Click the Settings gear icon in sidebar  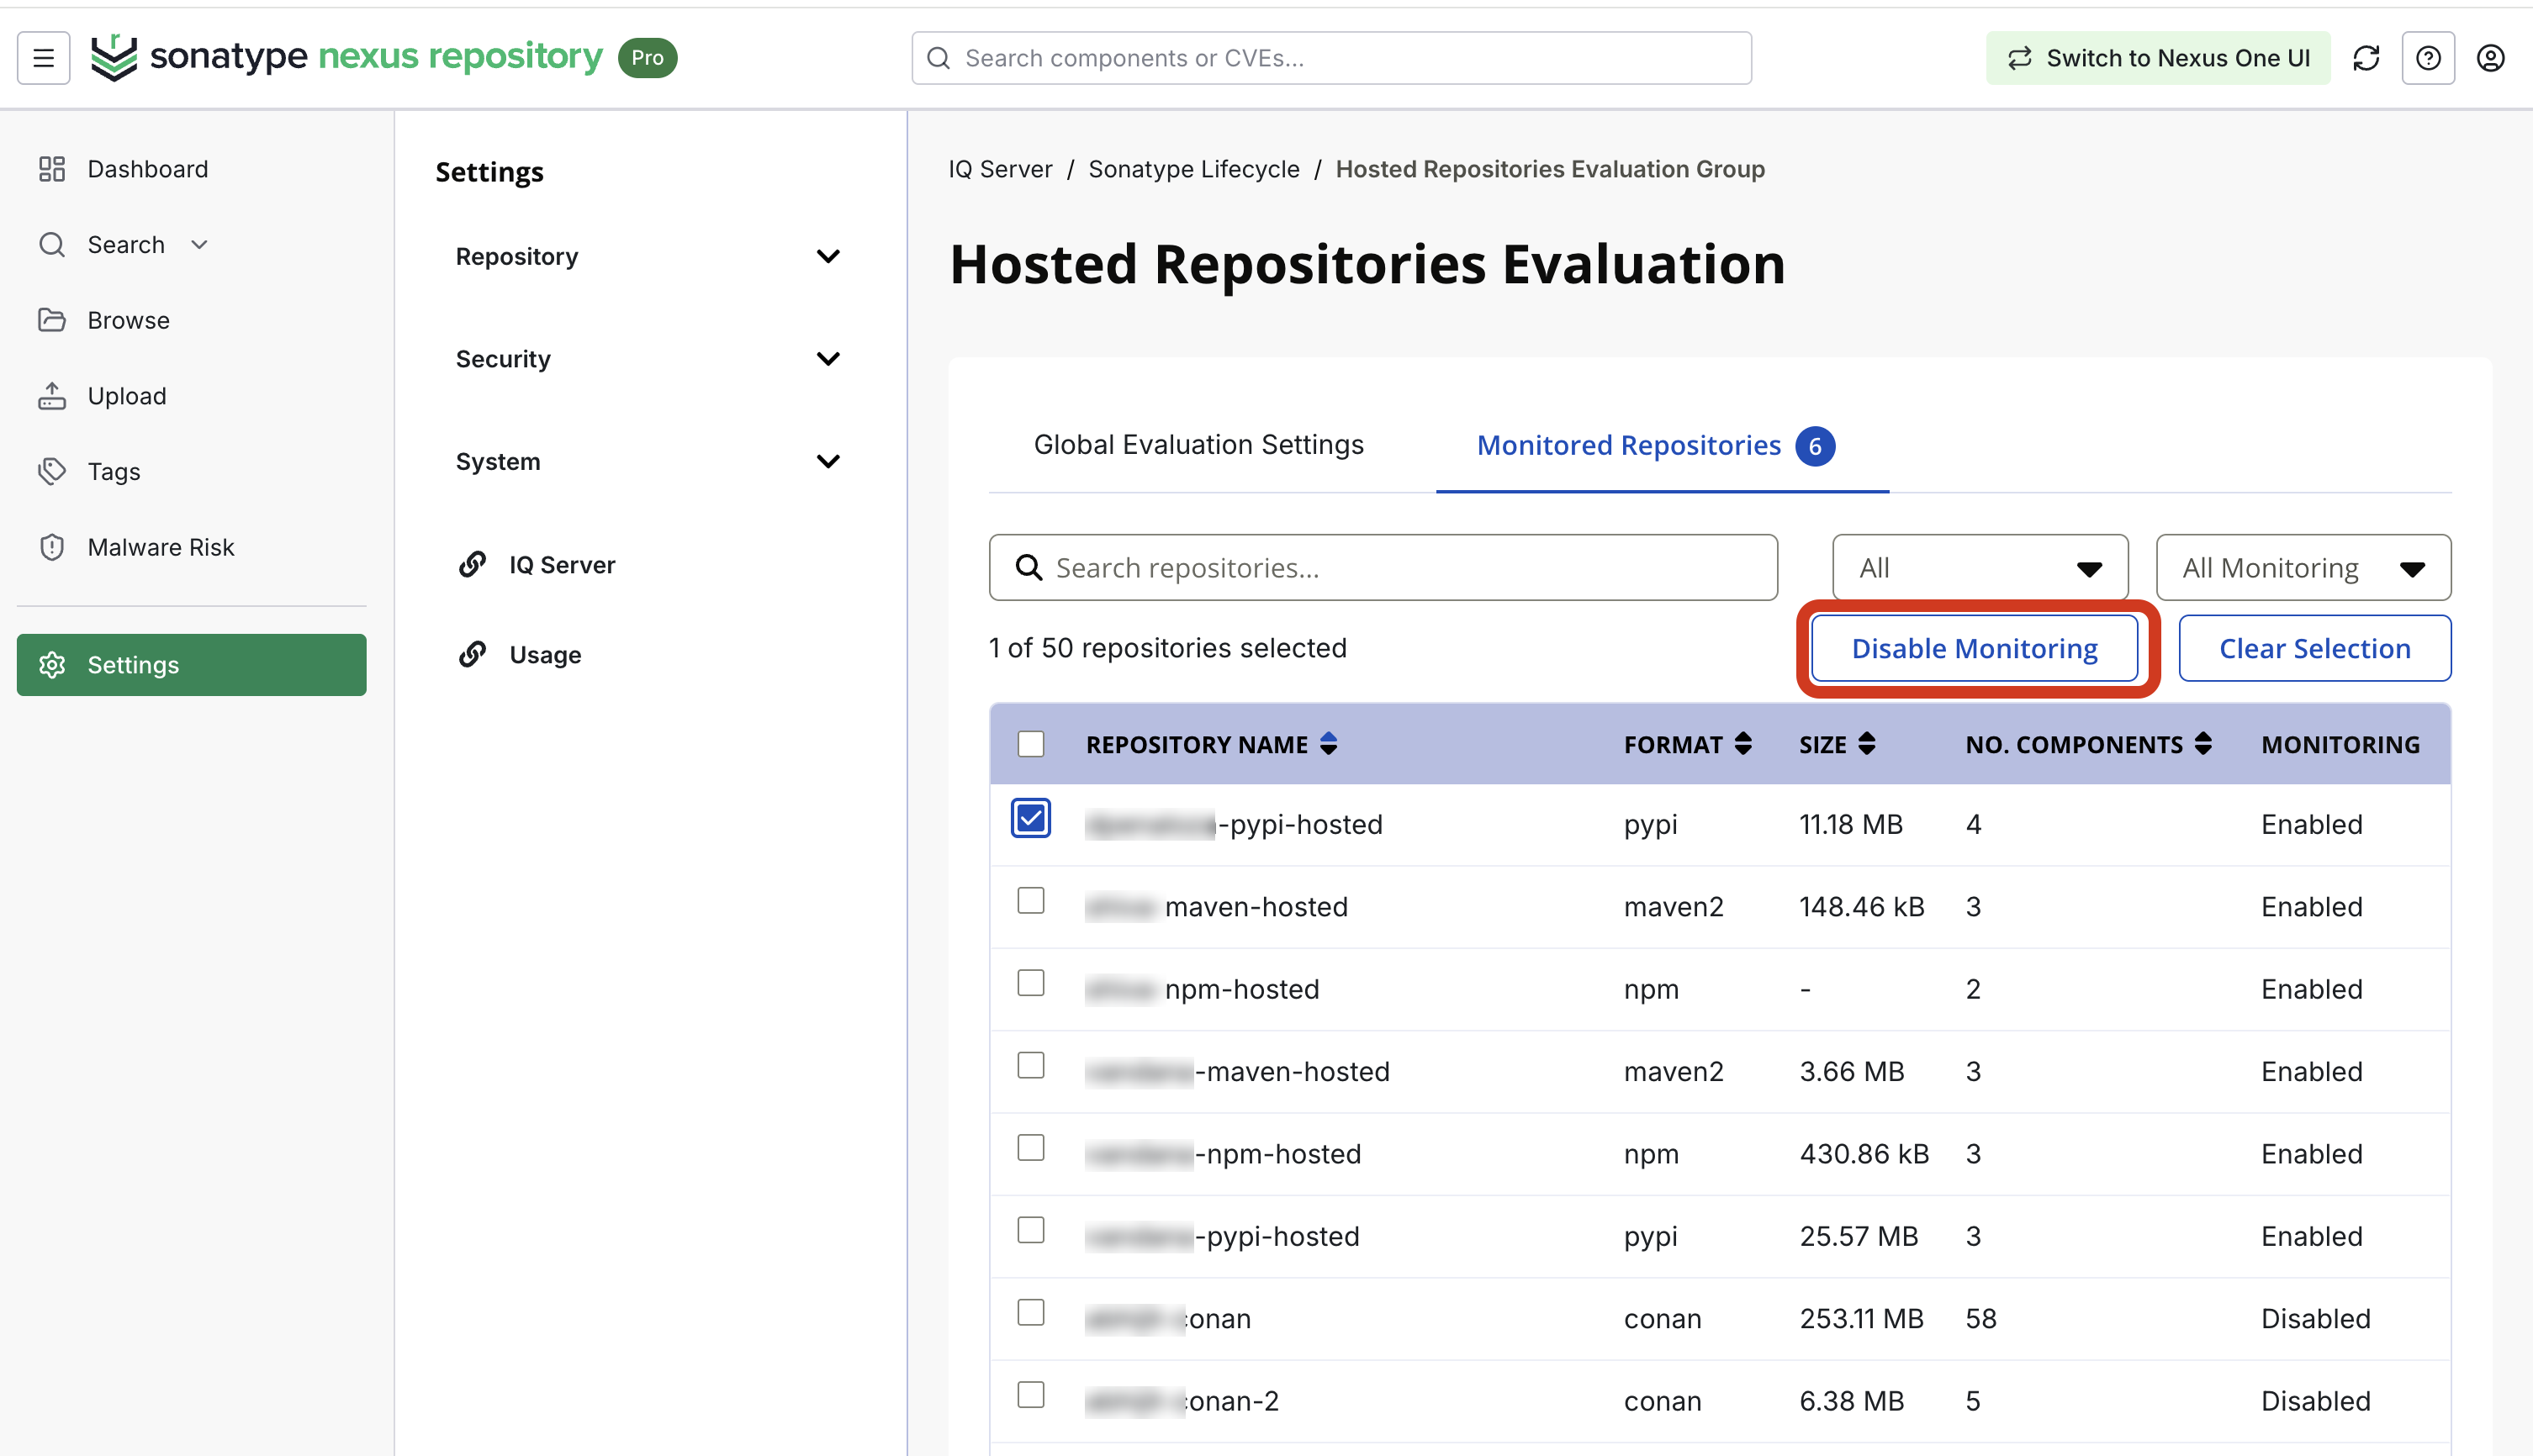(52, 665)
